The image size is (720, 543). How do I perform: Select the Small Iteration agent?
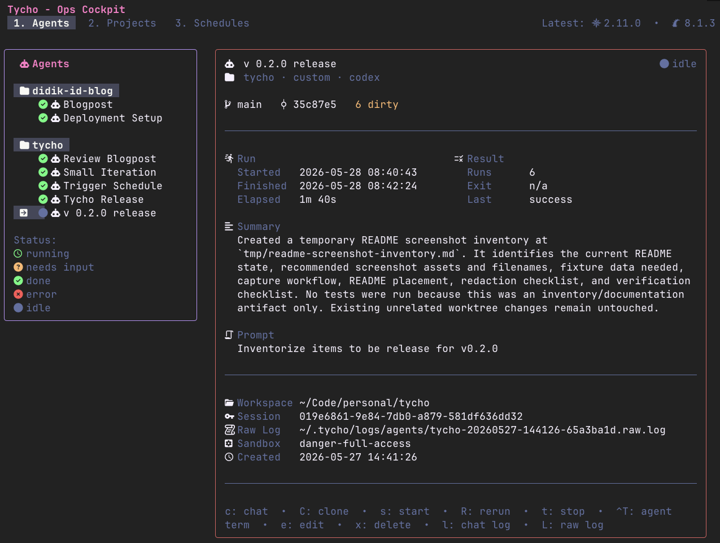(110, 172)
